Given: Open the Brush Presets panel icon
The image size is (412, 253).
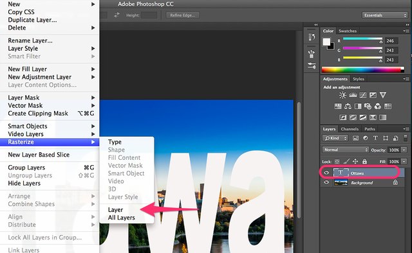Looking at the screenshot, I should [312, 65].
